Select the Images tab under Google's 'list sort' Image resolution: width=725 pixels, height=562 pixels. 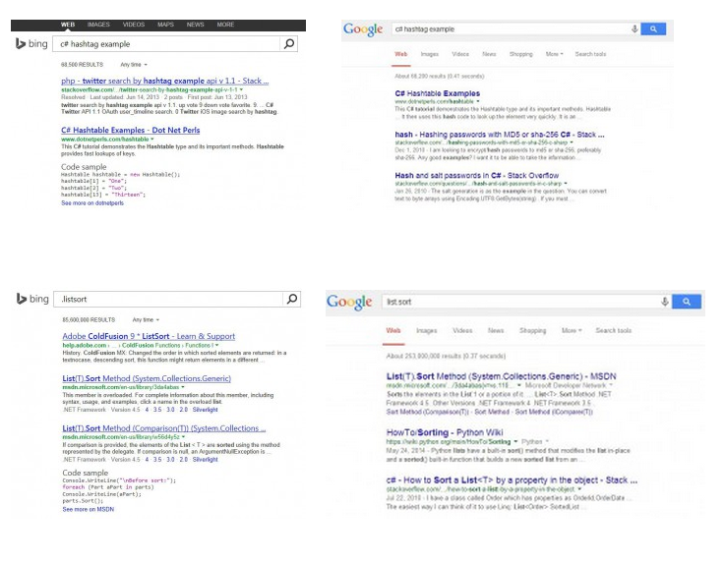click(426, 331)
